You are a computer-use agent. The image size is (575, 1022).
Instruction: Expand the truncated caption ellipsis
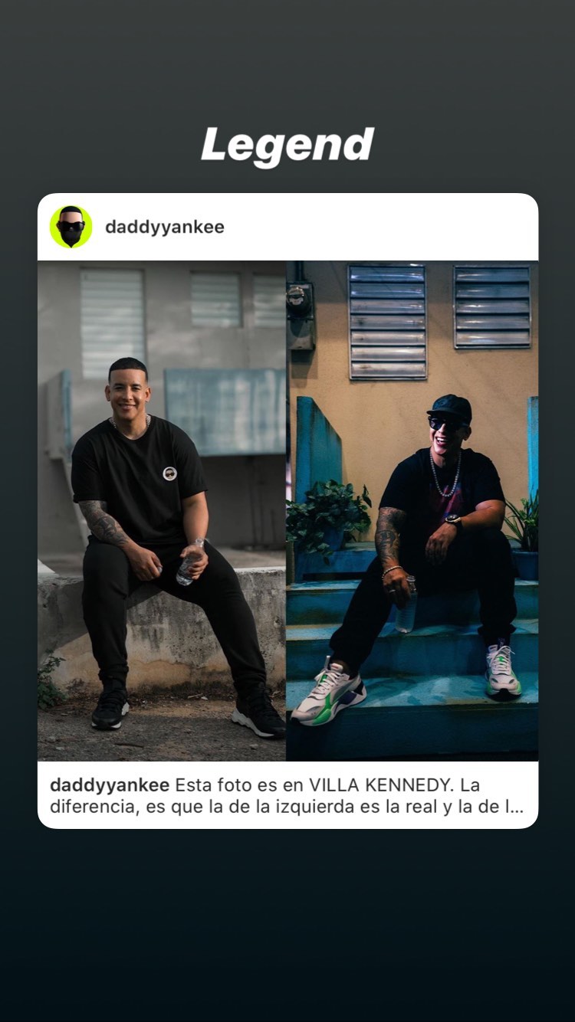point(515,807)
